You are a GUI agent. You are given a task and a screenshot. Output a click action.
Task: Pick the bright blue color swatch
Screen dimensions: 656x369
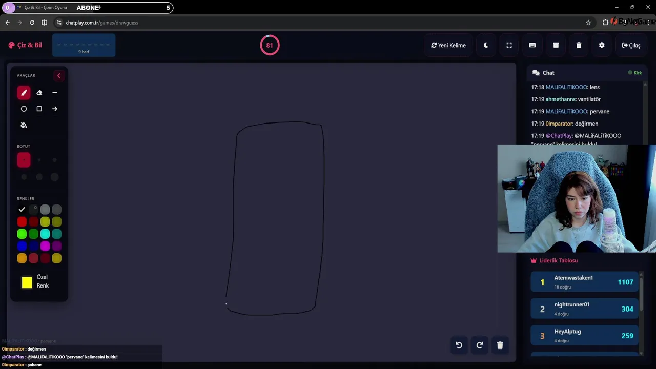(22, 246)
